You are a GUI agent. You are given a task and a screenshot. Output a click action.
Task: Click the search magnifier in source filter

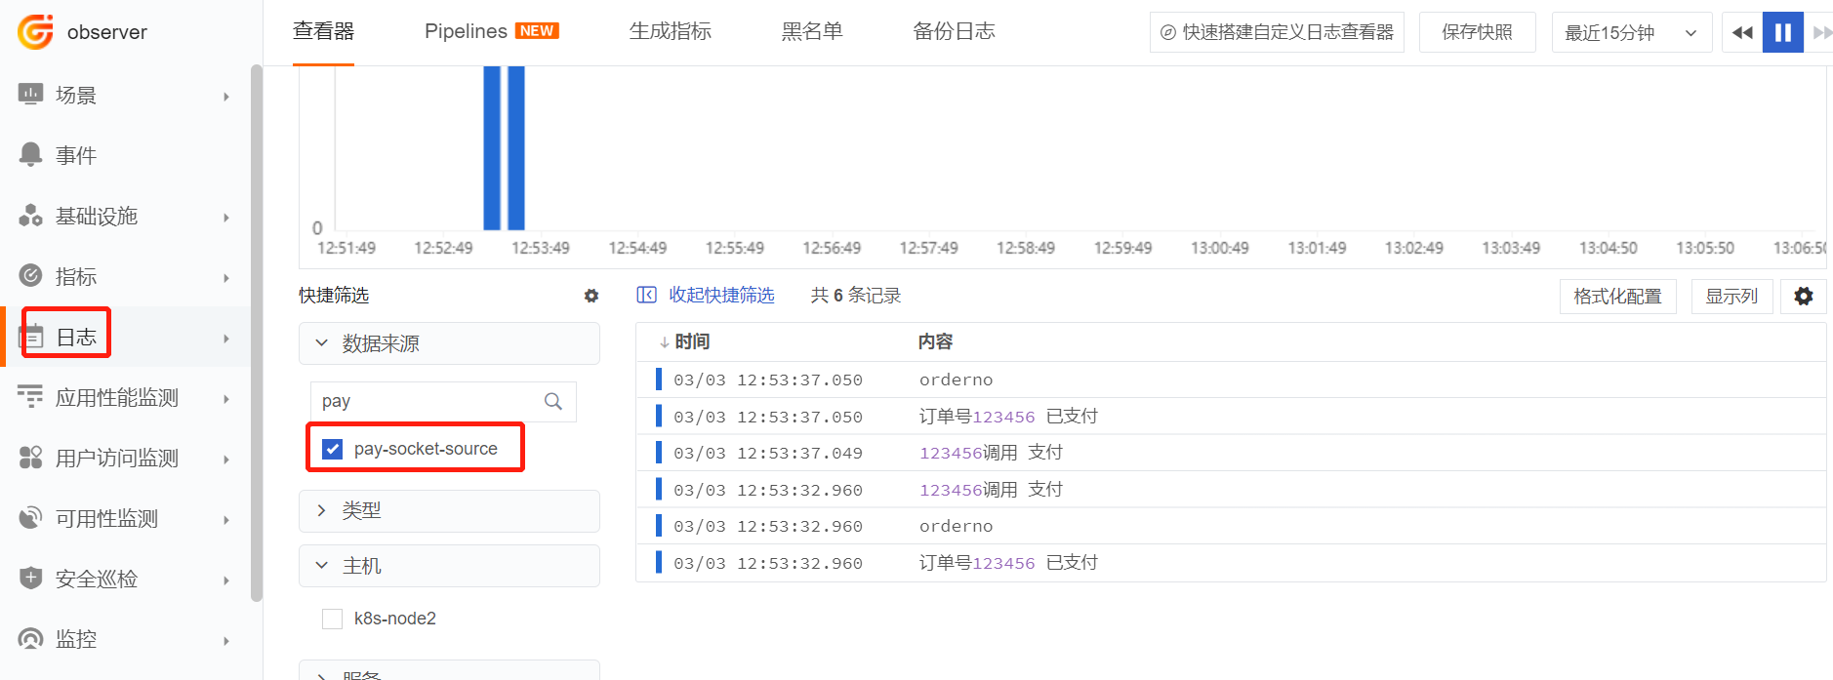[552, 401]
